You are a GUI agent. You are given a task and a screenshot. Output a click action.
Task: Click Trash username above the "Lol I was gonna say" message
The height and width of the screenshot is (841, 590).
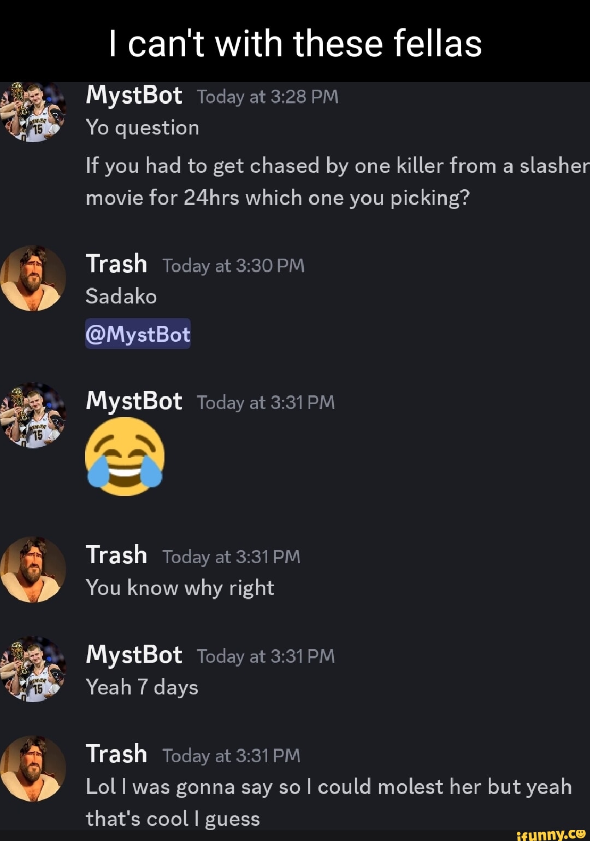[x=116, y=754]
